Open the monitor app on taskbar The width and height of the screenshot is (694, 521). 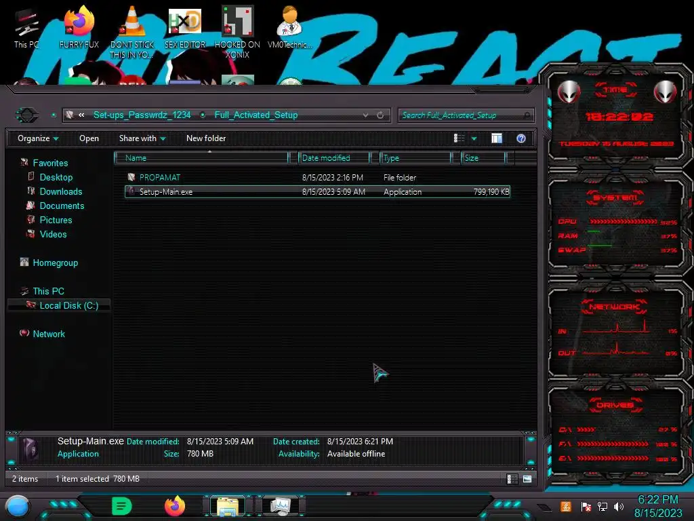[280, 506]
